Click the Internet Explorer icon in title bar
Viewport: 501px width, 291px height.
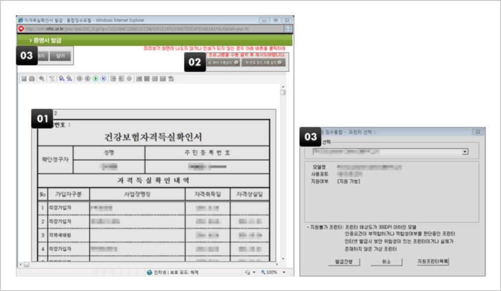(21, 20)
